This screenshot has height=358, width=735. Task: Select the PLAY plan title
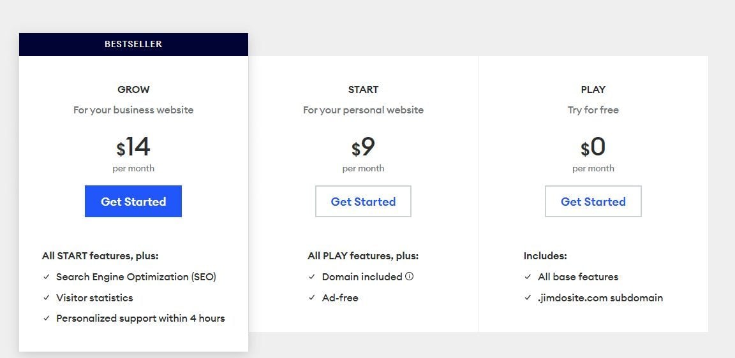tap(593, 89)
